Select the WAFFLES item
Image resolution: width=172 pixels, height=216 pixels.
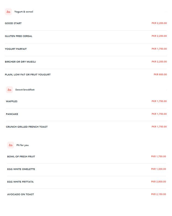pos(86,101)
